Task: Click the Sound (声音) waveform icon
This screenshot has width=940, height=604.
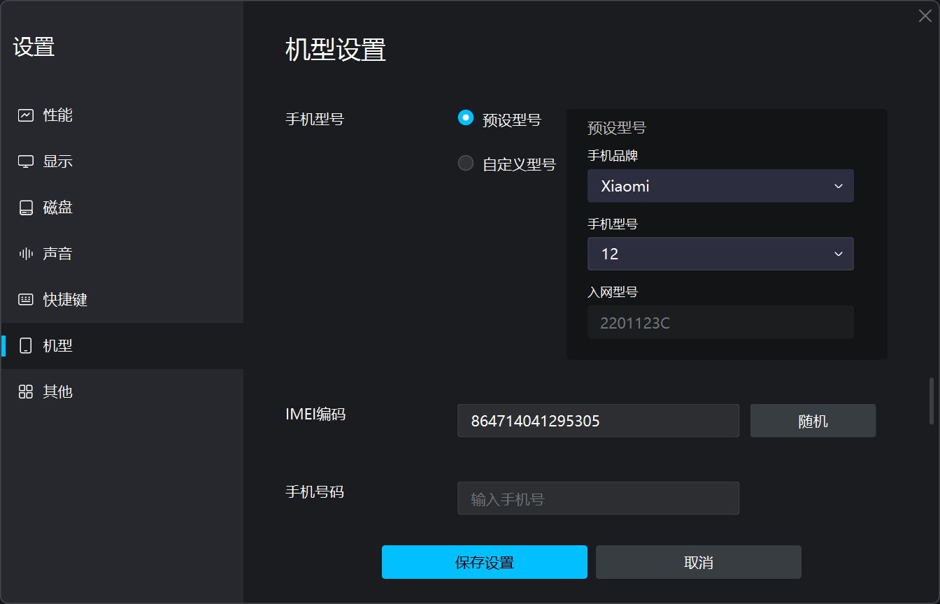Action: [26, 254]
